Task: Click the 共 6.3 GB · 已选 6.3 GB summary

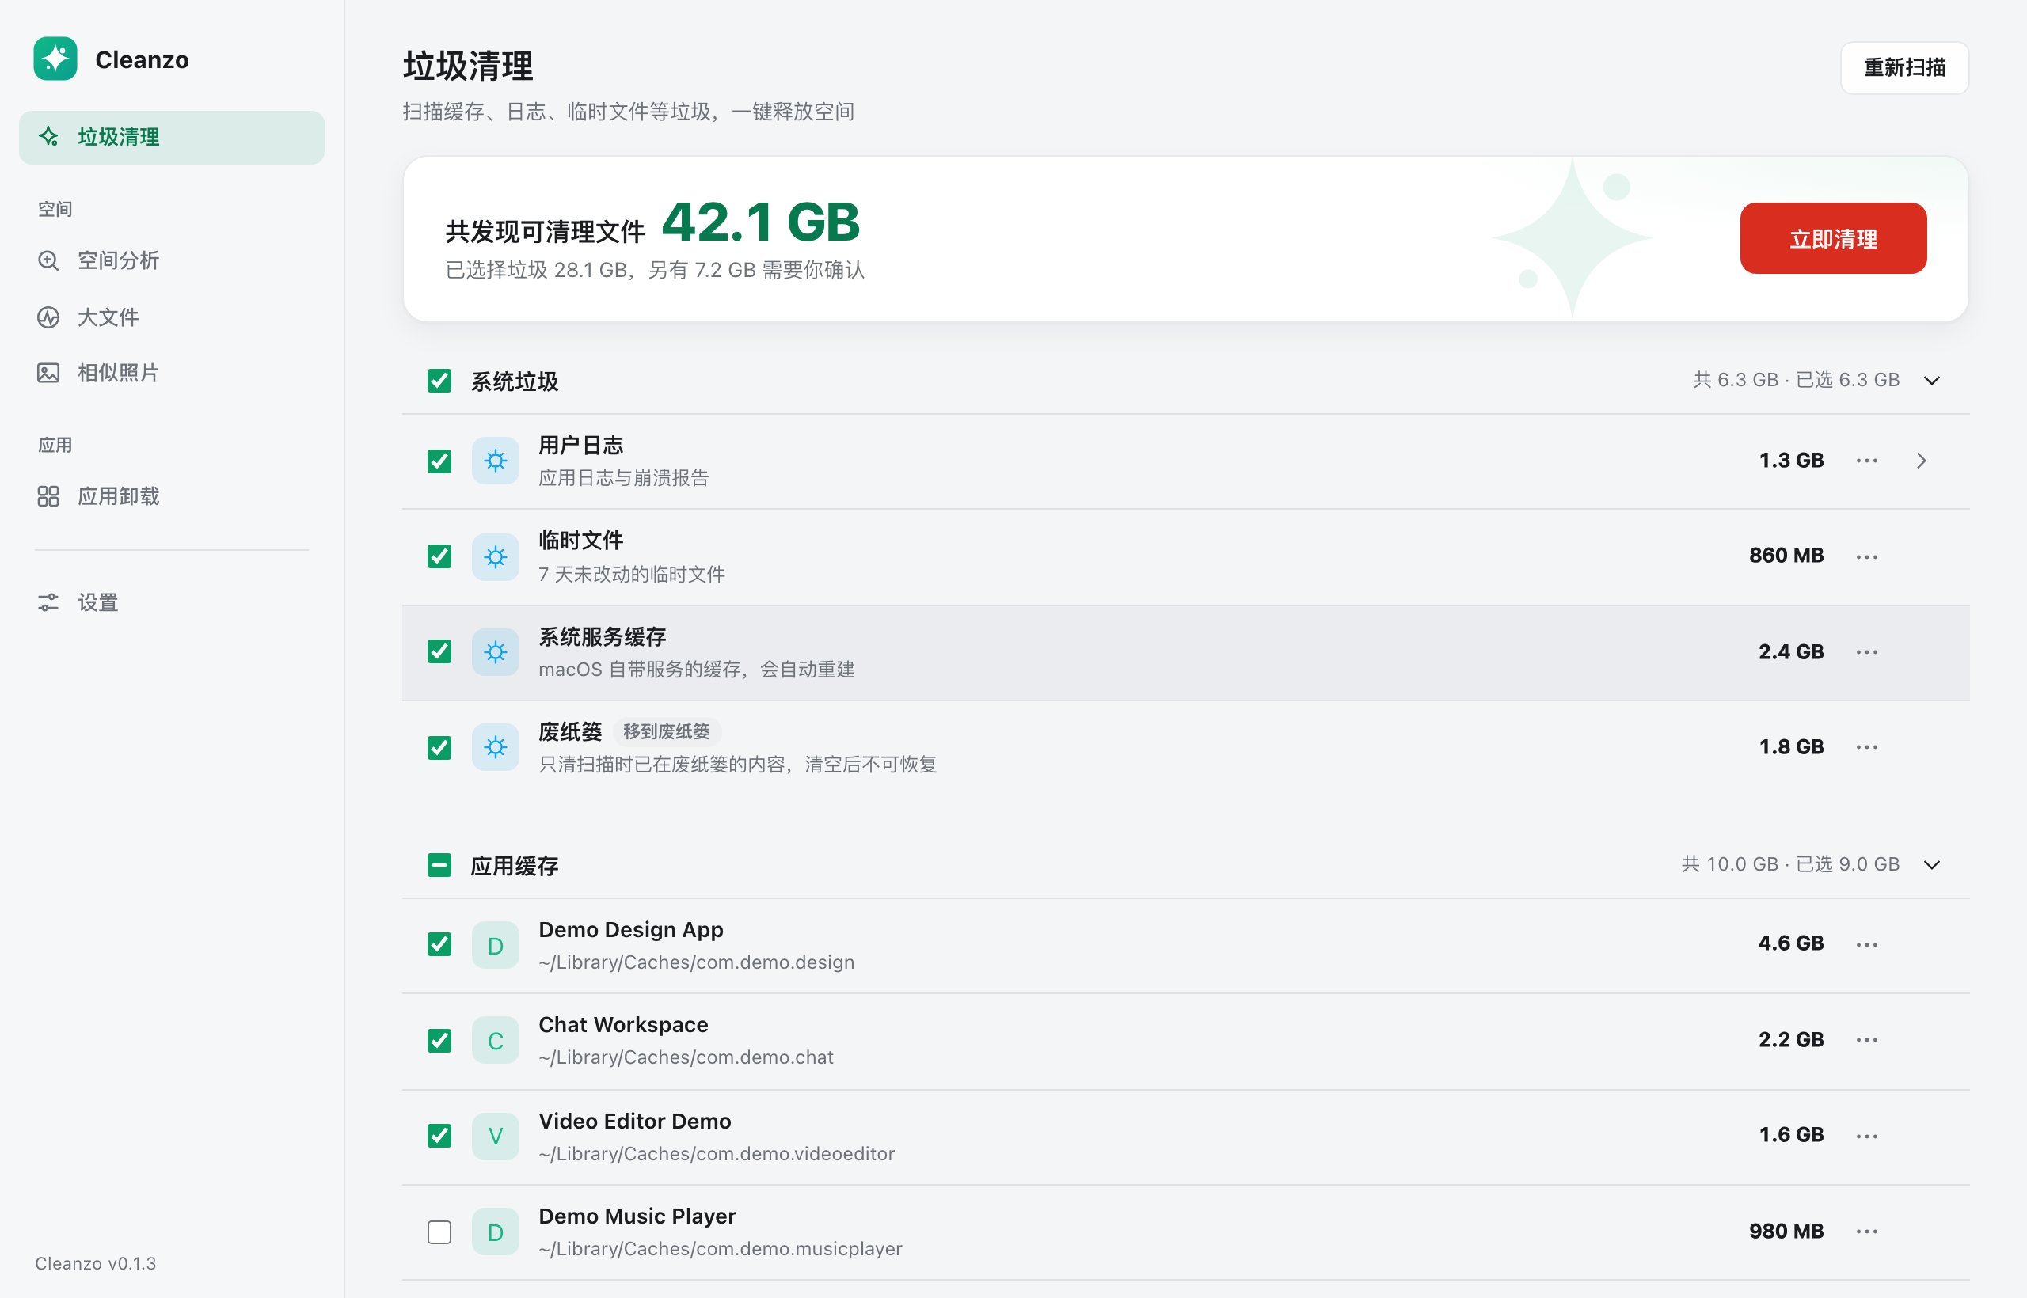Action: click(x=1796, y=380)
